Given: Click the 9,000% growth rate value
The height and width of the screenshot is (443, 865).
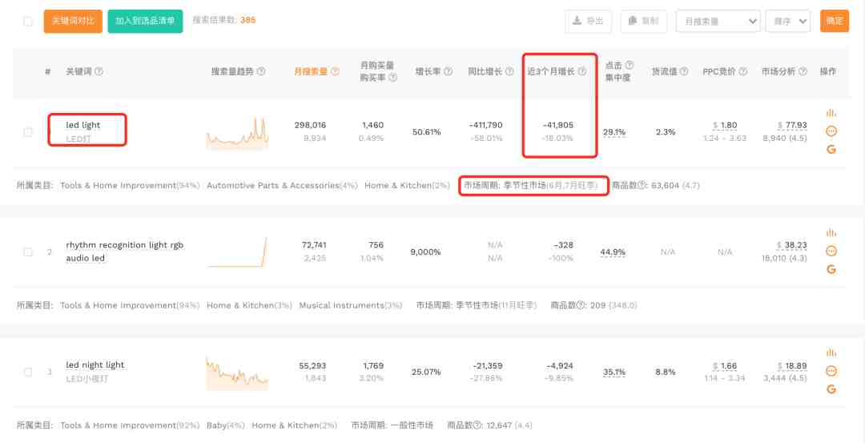Looking at the screenshot, I should point(425,252).
